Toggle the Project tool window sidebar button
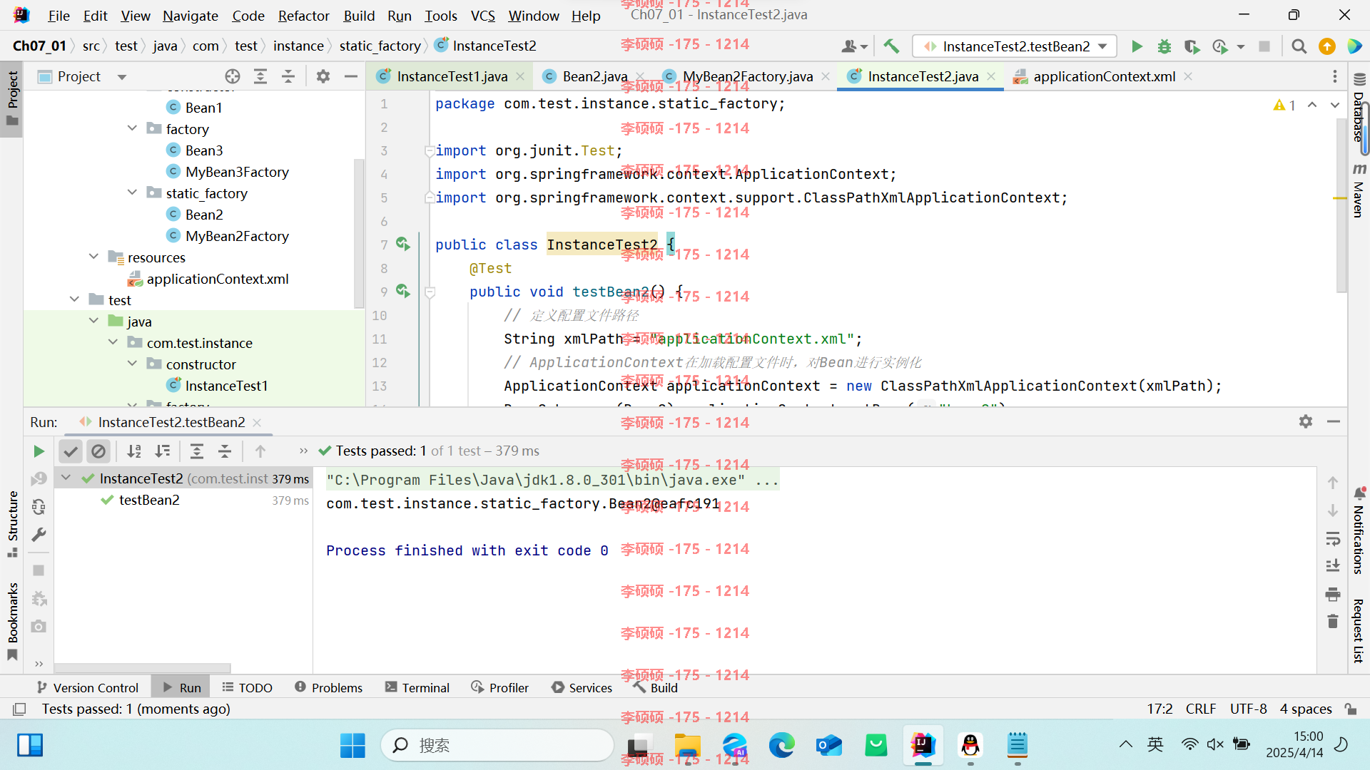1370x770 pixels. click(x=12, y=98)
